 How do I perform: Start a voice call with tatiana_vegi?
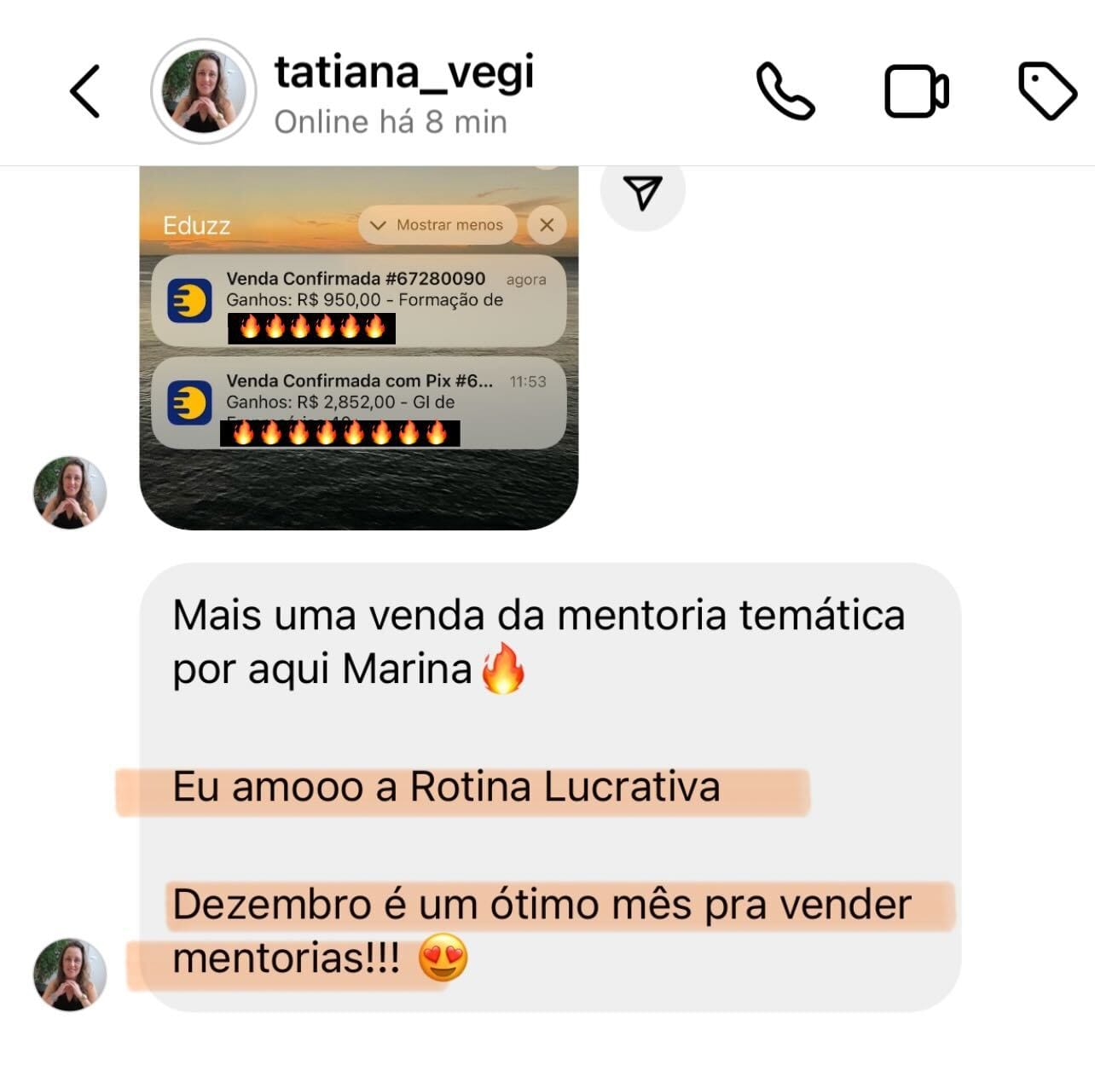tap(785, 91)
